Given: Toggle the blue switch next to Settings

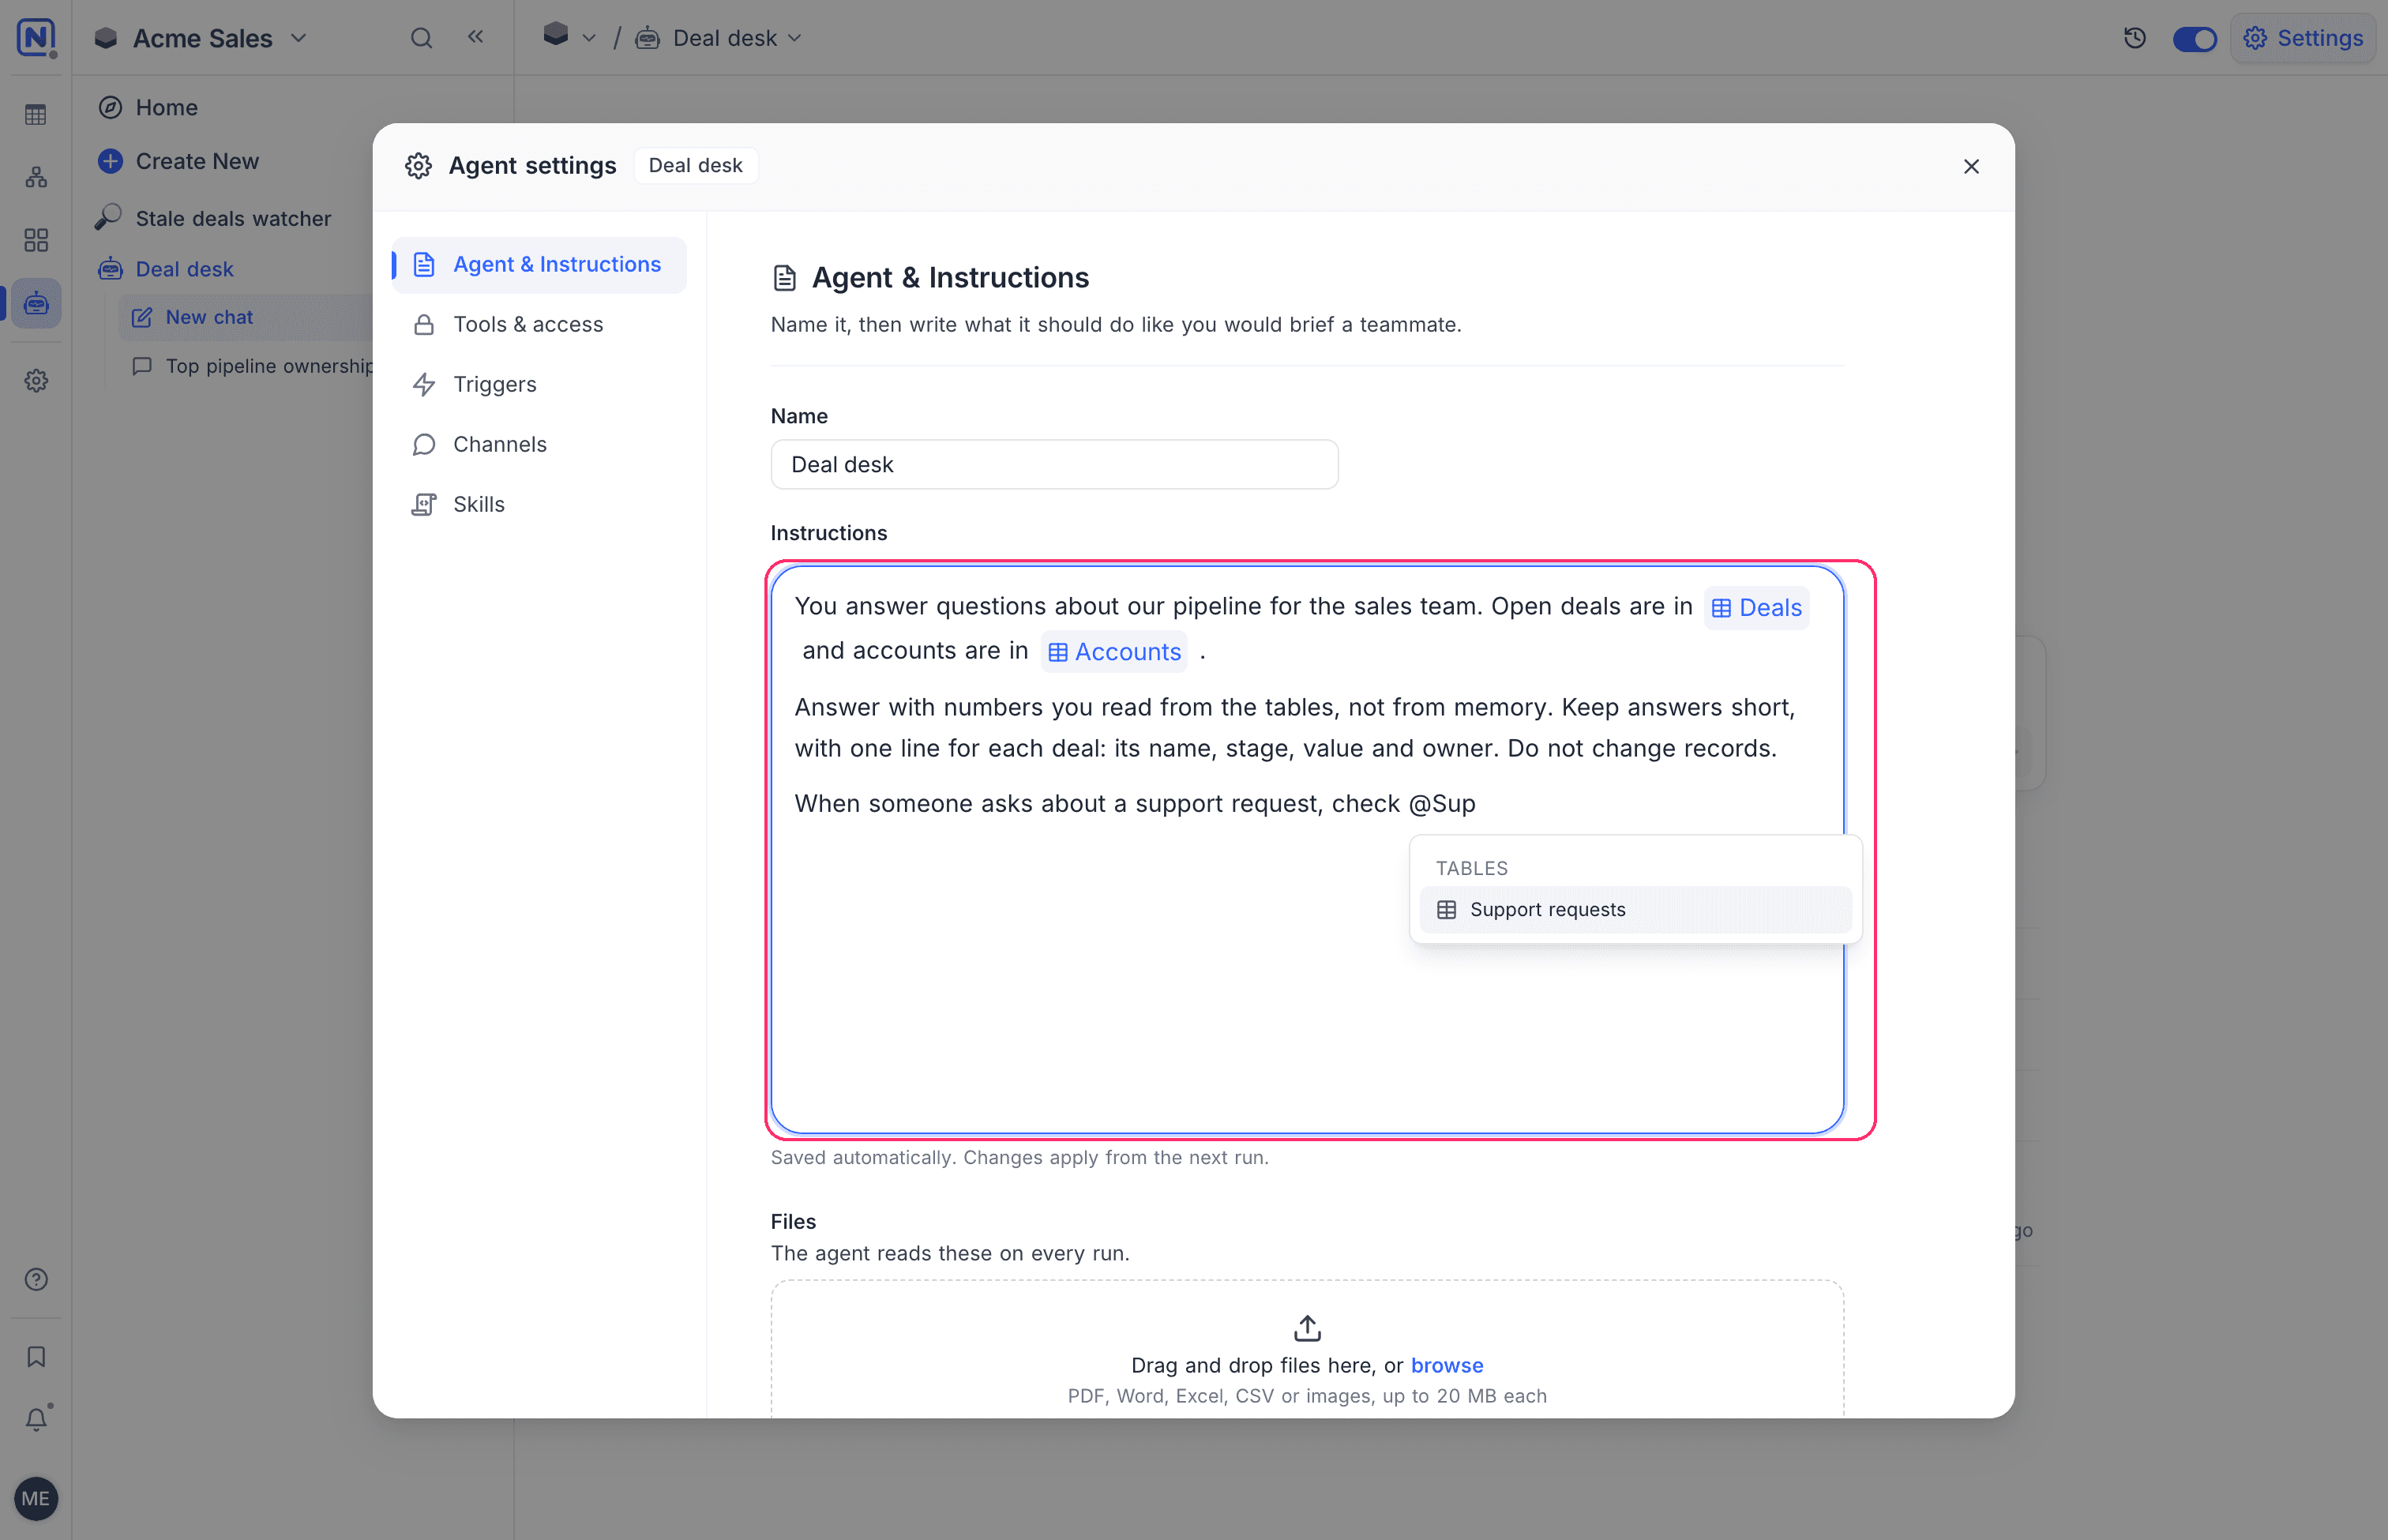Looking at the screenshot, I should tap(2195, 39).
